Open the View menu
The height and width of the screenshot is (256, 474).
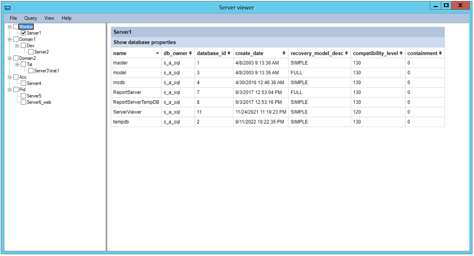pyautogui.click(x=49, y=18)
